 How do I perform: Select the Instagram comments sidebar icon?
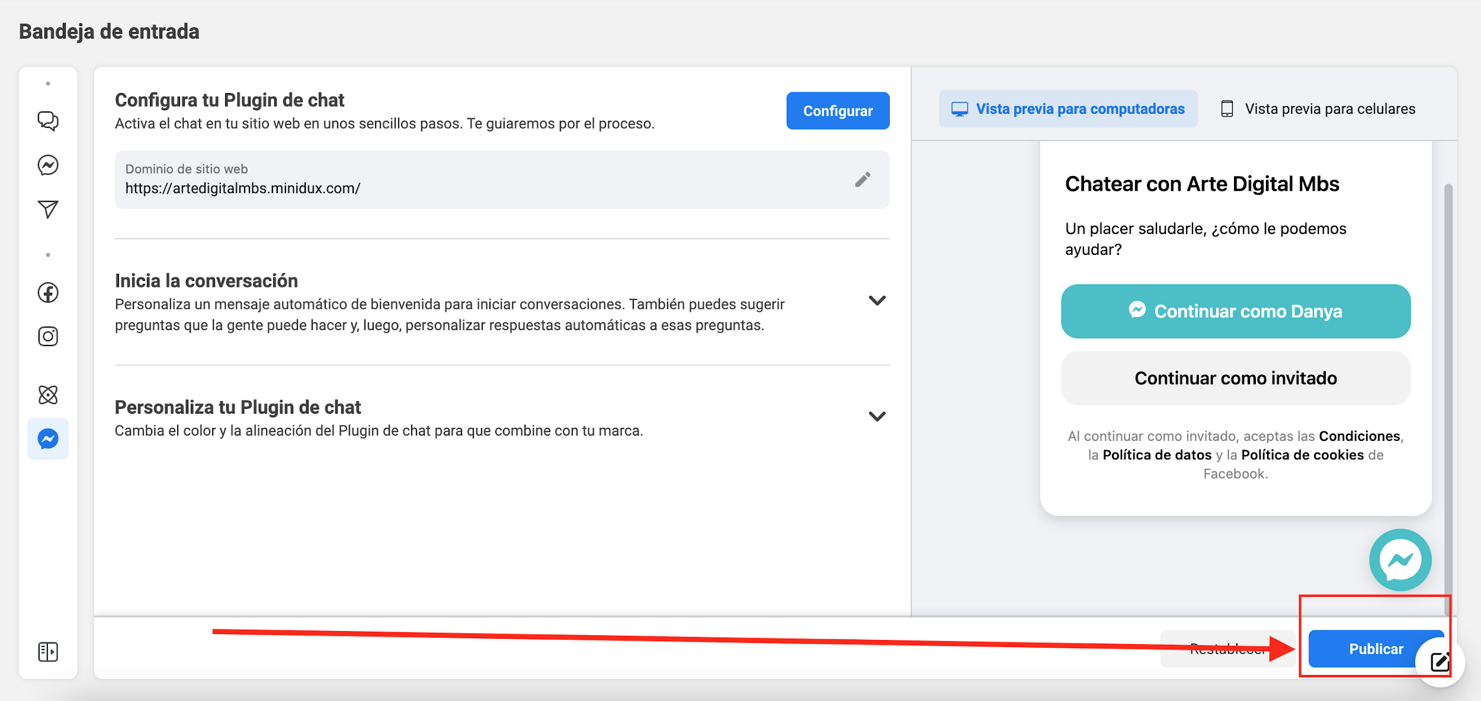48,336
